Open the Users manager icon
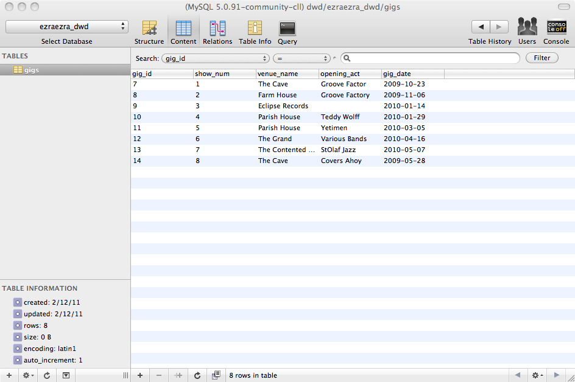 coord(527,31)
